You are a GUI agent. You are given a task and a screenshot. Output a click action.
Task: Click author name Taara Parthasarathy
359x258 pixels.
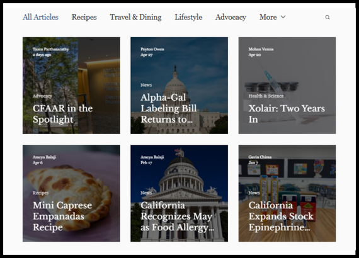(50, 49)
